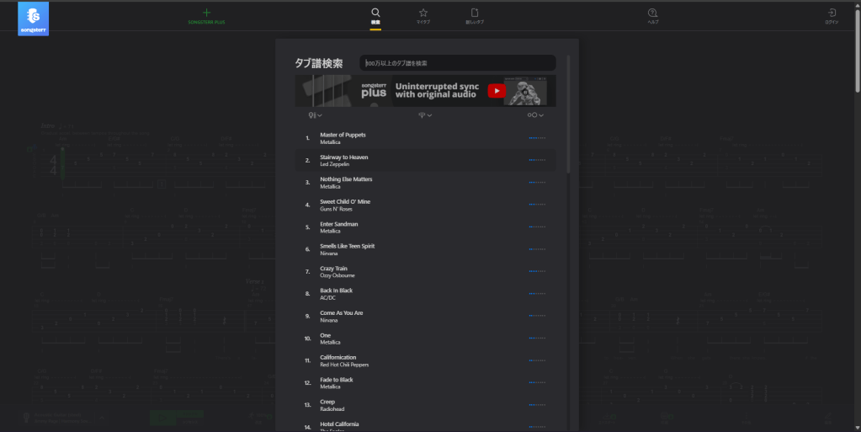The image size is (861, 432).
Task: Open My Tabs star icon
Action: 423,13
